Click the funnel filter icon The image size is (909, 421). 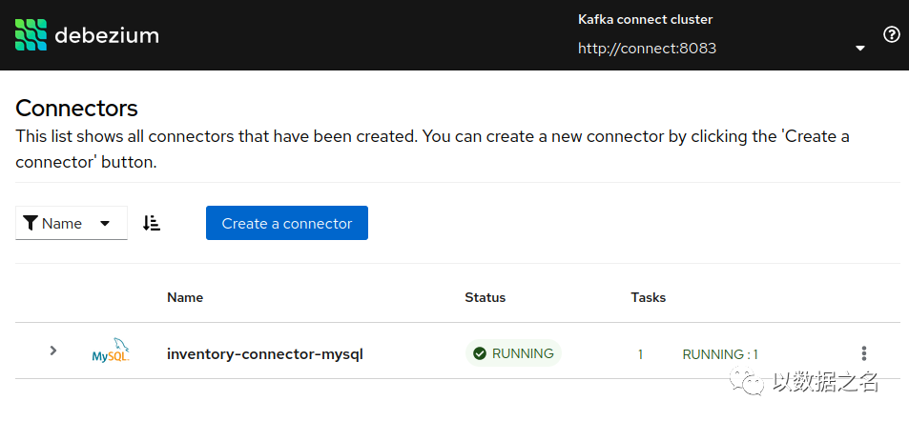[31, 224]
